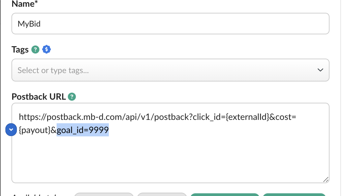Viewport: 343px width, 196px height.
Task: Click the blue dollar badge next to Tags
Action: coord(46,50)
